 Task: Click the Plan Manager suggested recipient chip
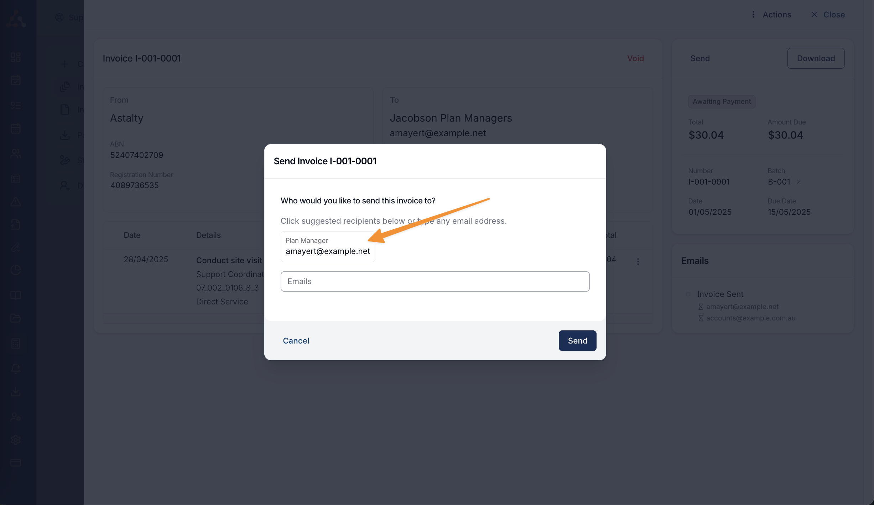click(328, 246)
